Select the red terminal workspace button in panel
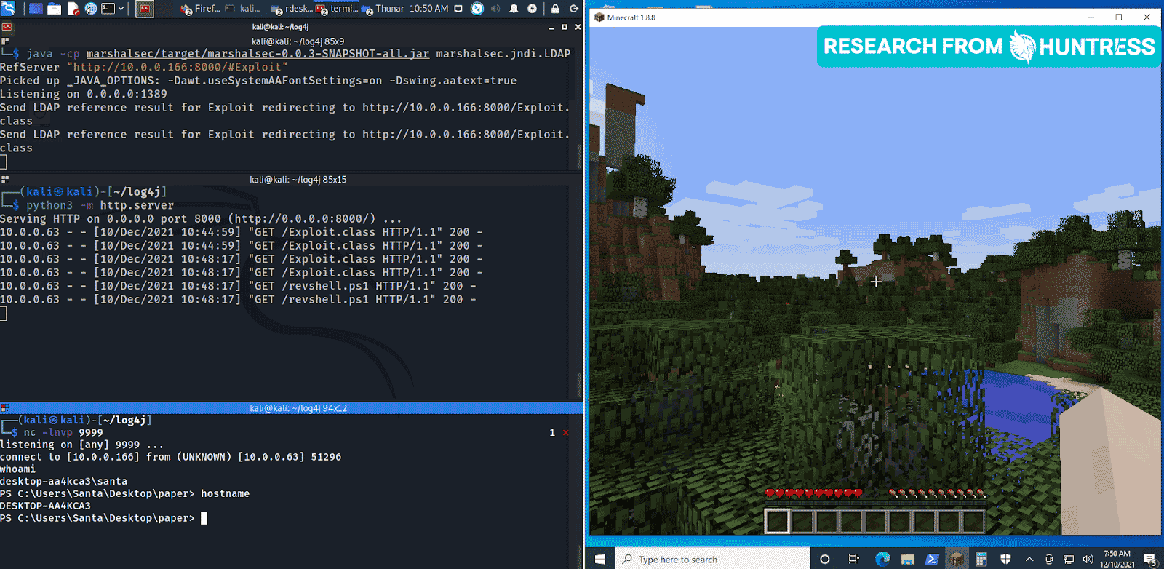Screen dimensions: 1164x569 tap(145, 9)
